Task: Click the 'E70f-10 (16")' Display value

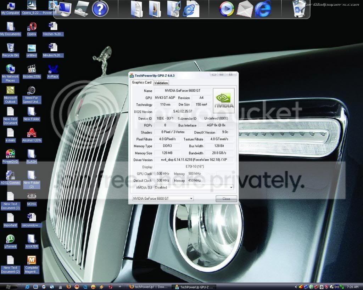Action: pos(194,167)
